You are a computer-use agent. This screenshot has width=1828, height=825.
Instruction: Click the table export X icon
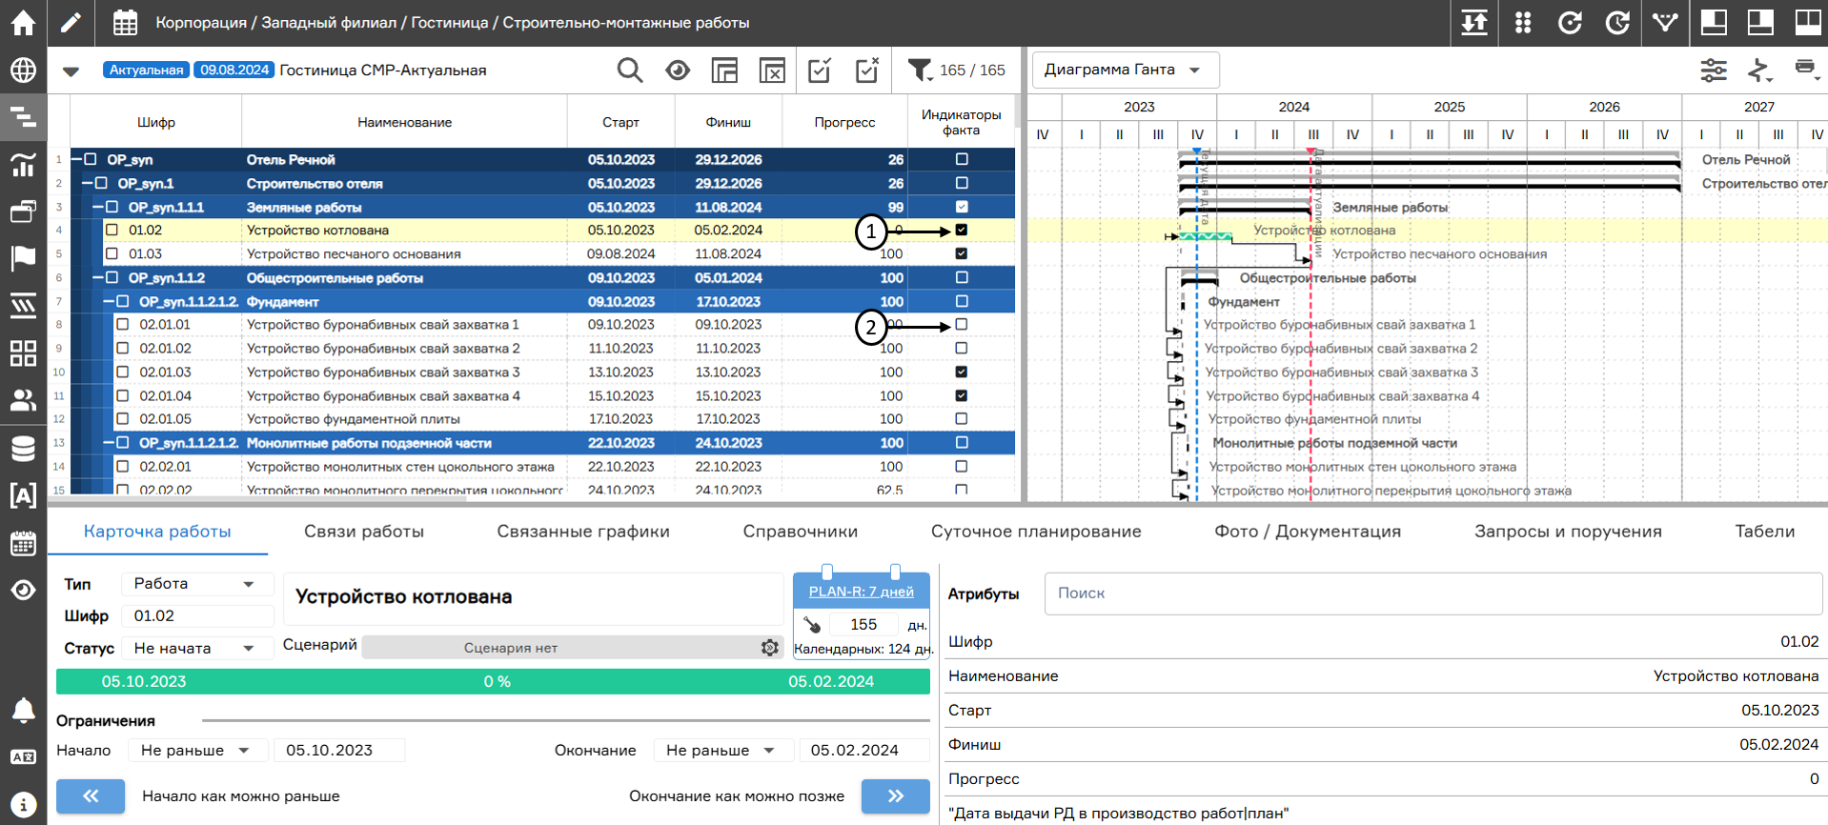[x=772, y=70]
